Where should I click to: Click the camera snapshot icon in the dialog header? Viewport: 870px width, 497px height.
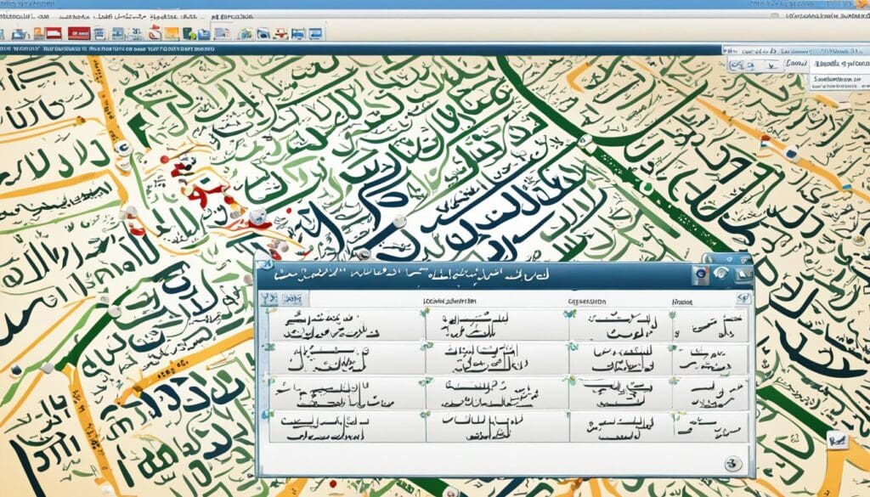pyautogui.click(x=720, y=274)
